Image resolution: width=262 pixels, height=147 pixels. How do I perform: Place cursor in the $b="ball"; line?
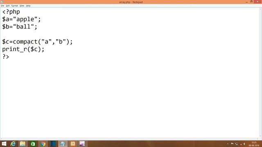(20, 27)
